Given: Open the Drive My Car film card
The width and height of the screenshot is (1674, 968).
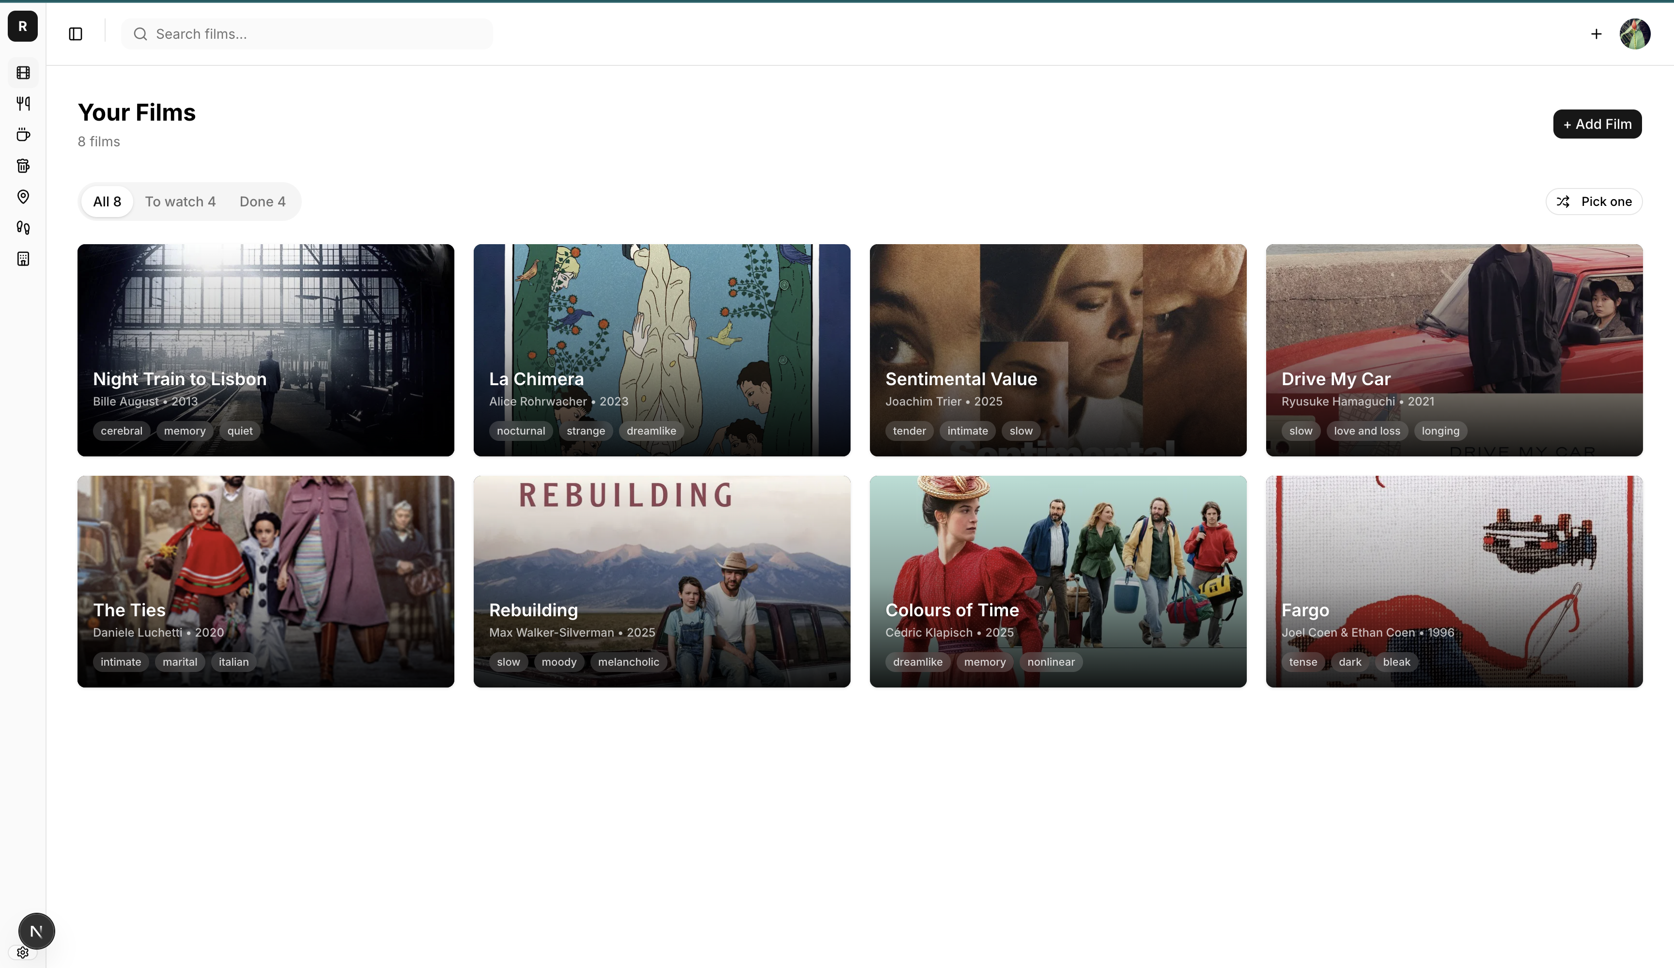Looking at the screenshot, I should [1454, 350].
